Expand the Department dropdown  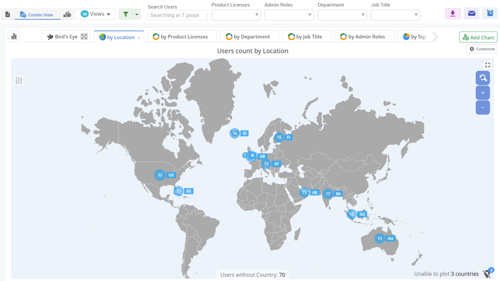[x=342, y=15]
